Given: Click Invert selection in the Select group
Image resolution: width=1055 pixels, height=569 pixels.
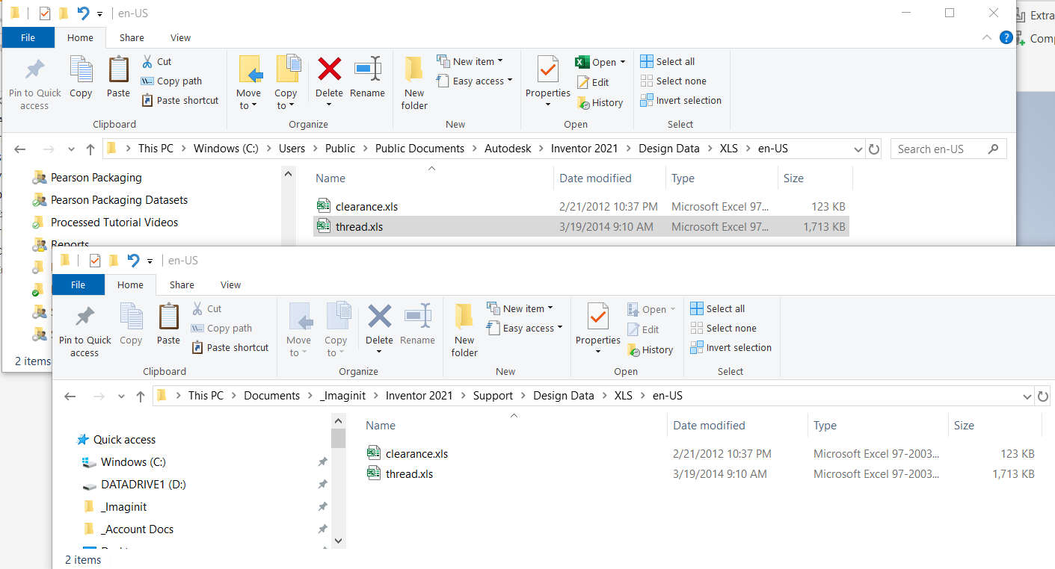Looking at the screenshot, I should point(681,100).
